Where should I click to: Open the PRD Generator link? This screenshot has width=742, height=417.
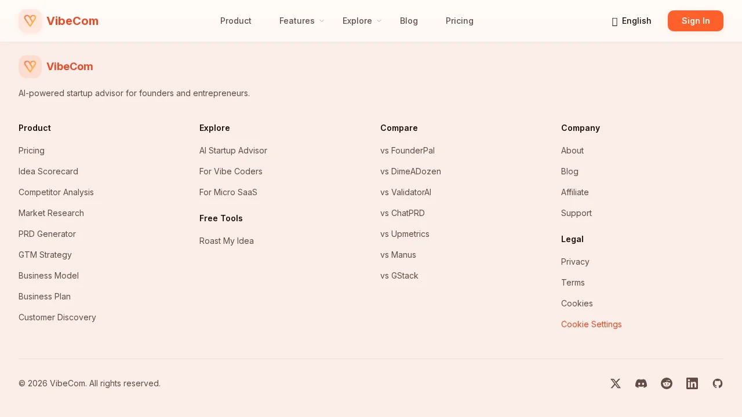pos(47,234)
